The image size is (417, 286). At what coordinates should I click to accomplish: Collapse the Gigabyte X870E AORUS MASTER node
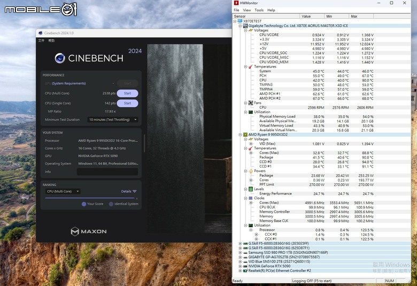point(241,26)
